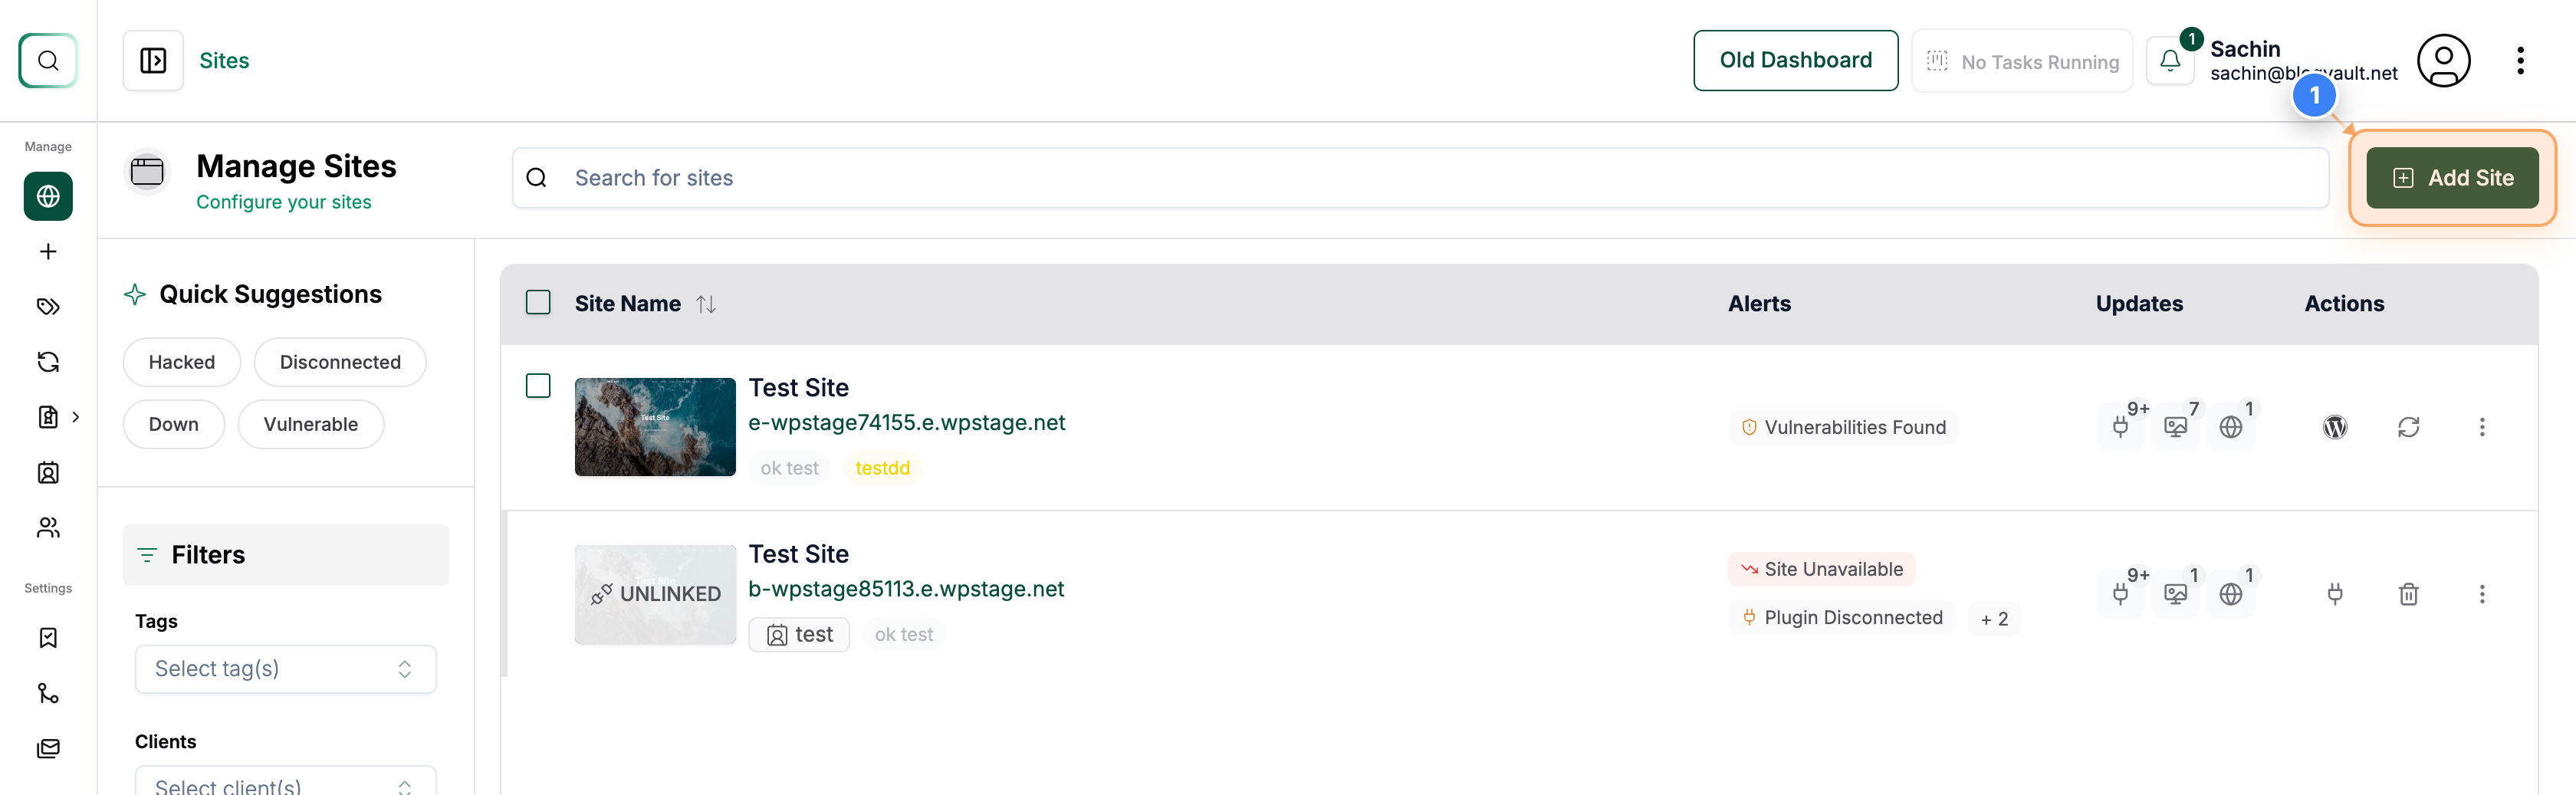Select the Tags icon in the sidebar
Screen dimensions: 2576x795
pos(48,306)
